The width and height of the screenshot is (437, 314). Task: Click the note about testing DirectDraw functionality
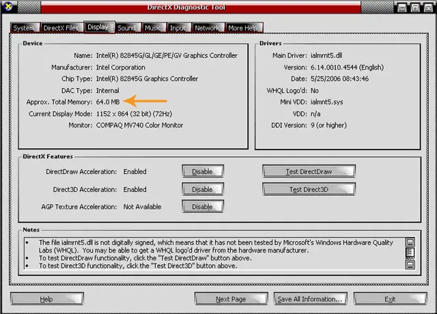pyautogui.click(x=145, y=258)
